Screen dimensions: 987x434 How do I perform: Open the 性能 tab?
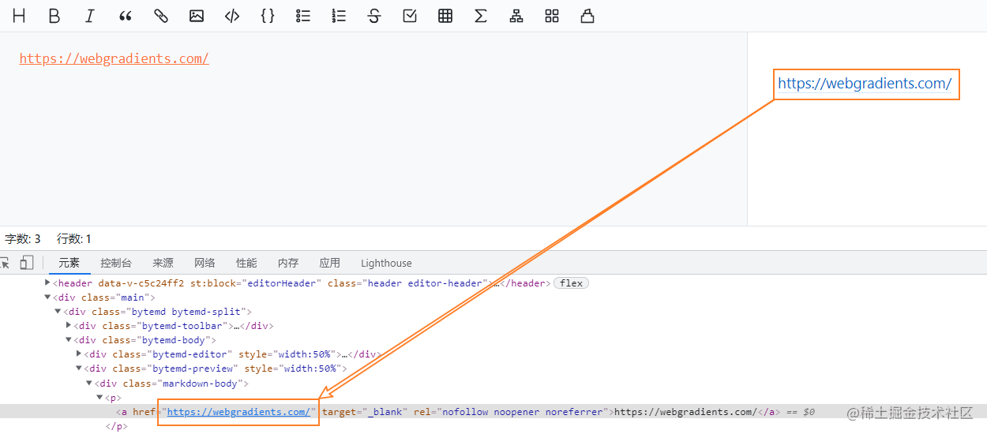[246, 263]
